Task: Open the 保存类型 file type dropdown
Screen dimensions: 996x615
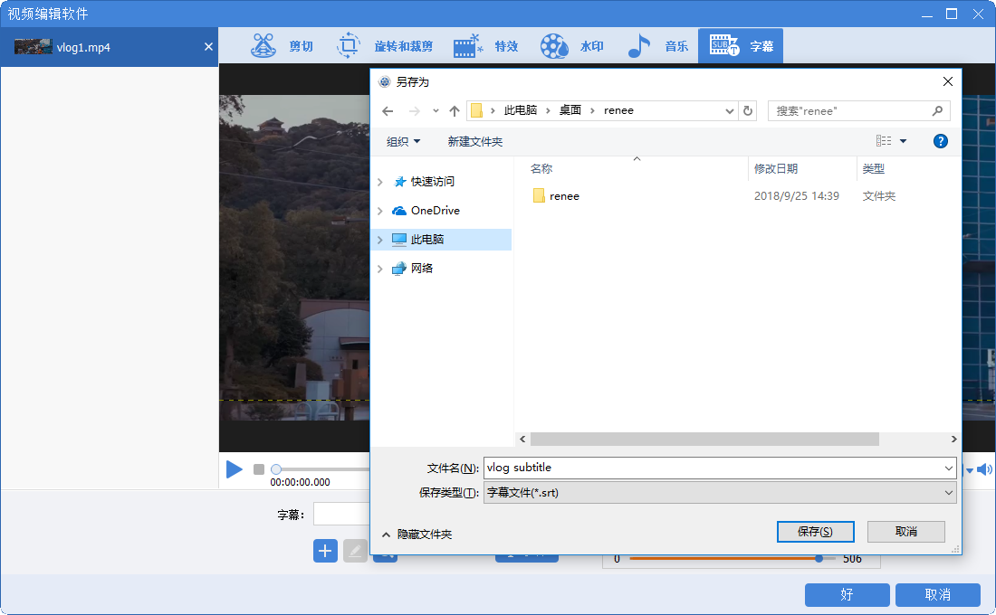Action: click(720, 493)
